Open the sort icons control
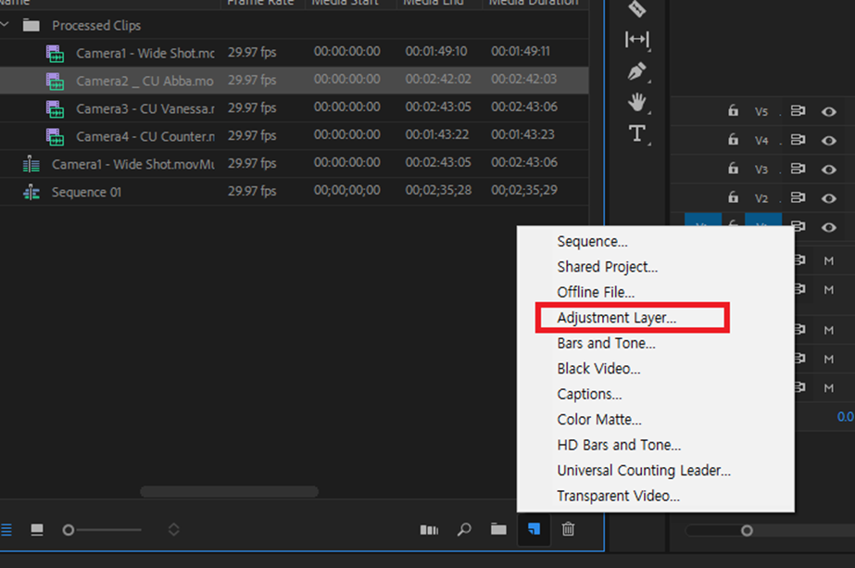This screenshot has width=855, height=568. pyautogui.click(x=174, y=529)
